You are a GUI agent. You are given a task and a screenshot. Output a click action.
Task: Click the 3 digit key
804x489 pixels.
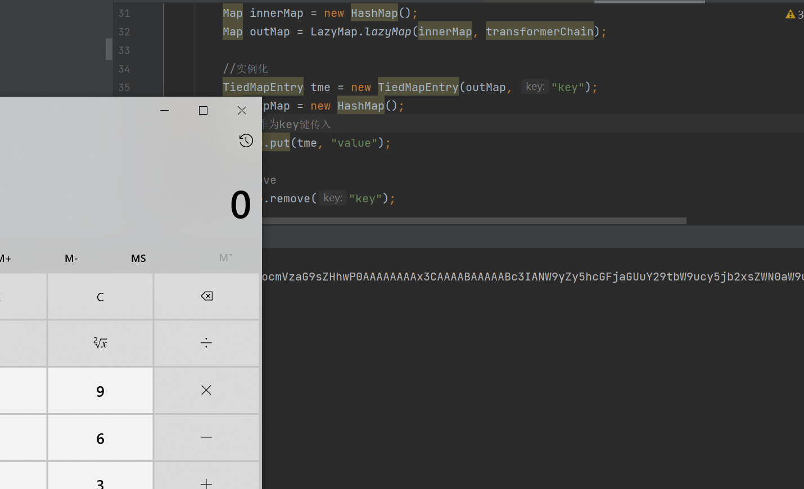pos(100,477)
